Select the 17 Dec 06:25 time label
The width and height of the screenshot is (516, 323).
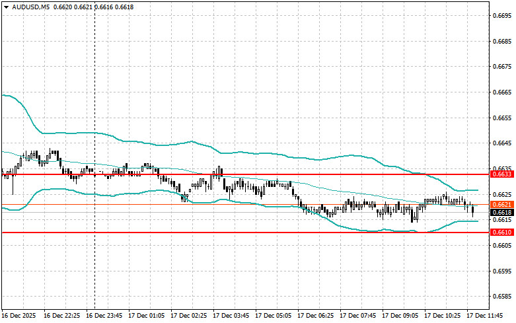tap(316, 316)
